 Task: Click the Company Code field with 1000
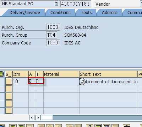point(53,43)
